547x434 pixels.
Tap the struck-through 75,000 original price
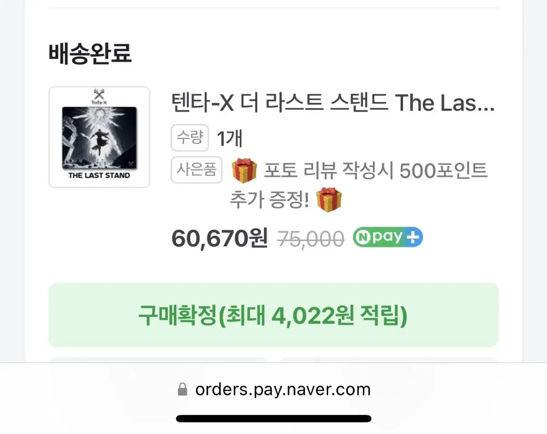(311, 238)
